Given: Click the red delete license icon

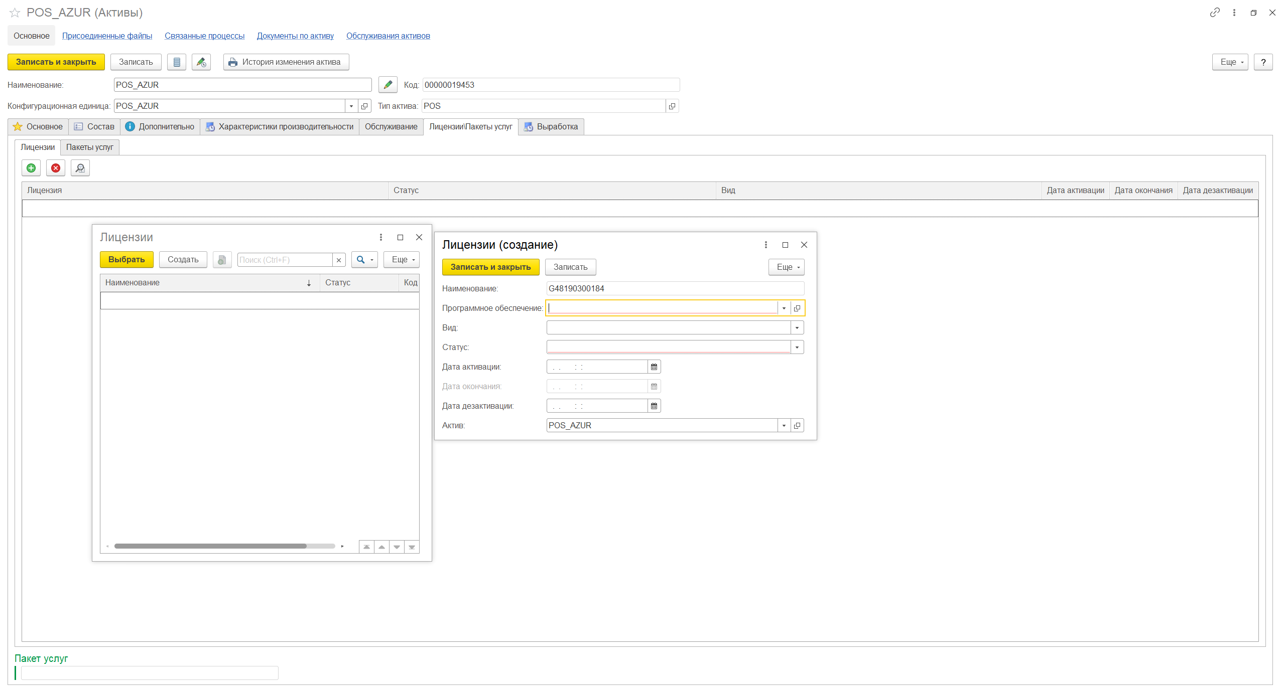Looking at the screenshot, I should tap(56, 168).
